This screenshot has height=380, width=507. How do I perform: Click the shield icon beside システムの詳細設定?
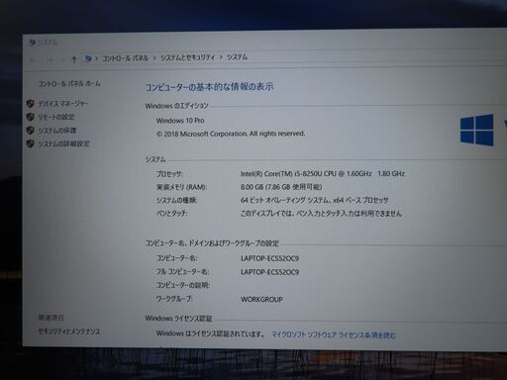31,143
